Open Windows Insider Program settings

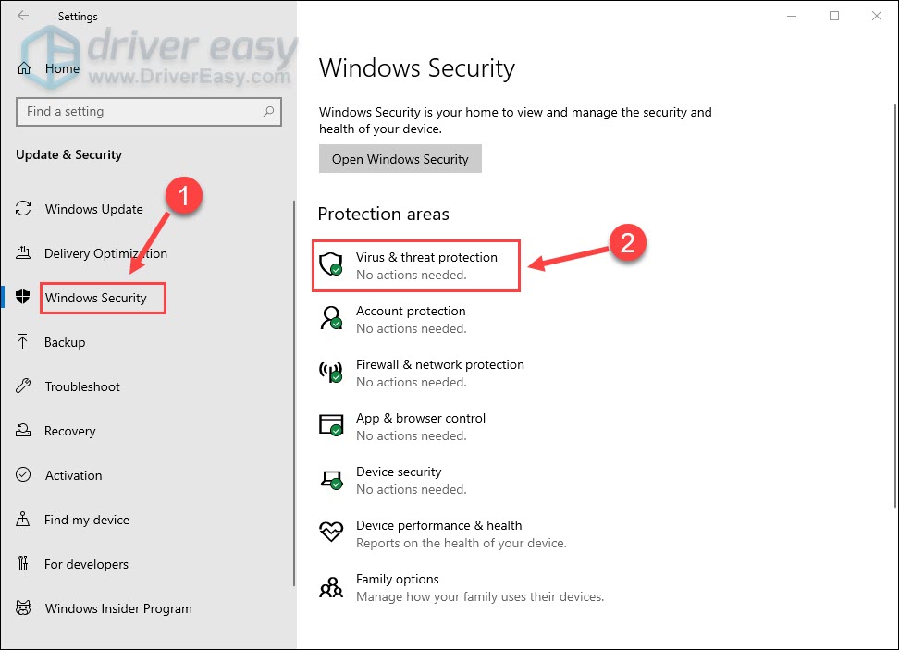[x=118, y=608]
